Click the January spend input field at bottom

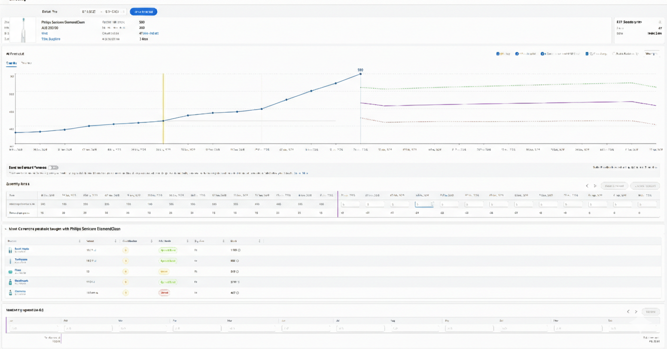33,327
